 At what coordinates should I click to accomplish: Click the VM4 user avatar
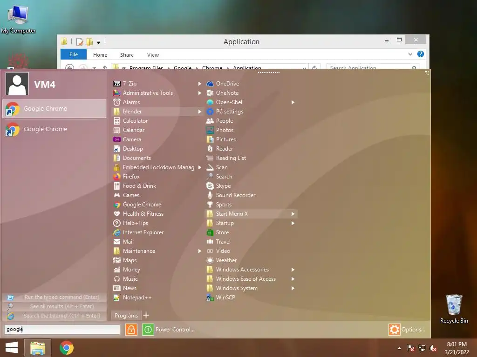point(17,84)
